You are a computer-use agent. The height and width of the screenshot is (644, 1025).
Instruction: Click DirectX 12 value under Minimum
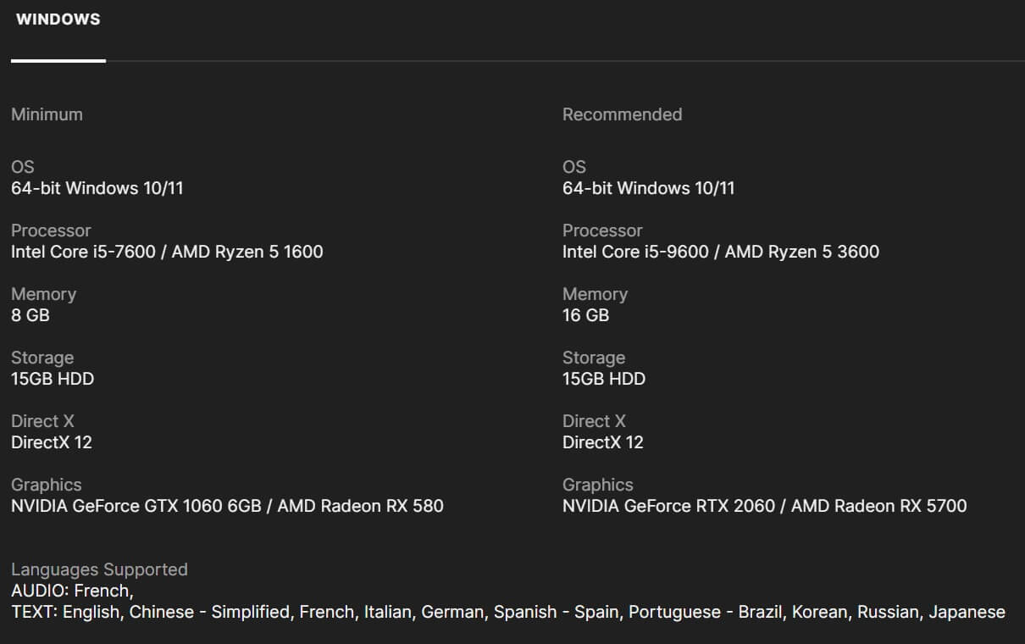[x=52, y=442]
